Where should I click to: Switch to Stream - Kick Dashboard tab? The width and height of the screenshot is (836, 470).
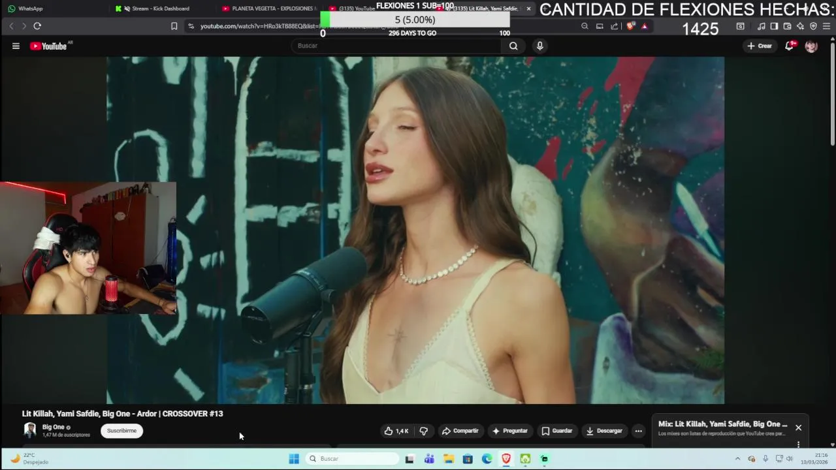161,8
